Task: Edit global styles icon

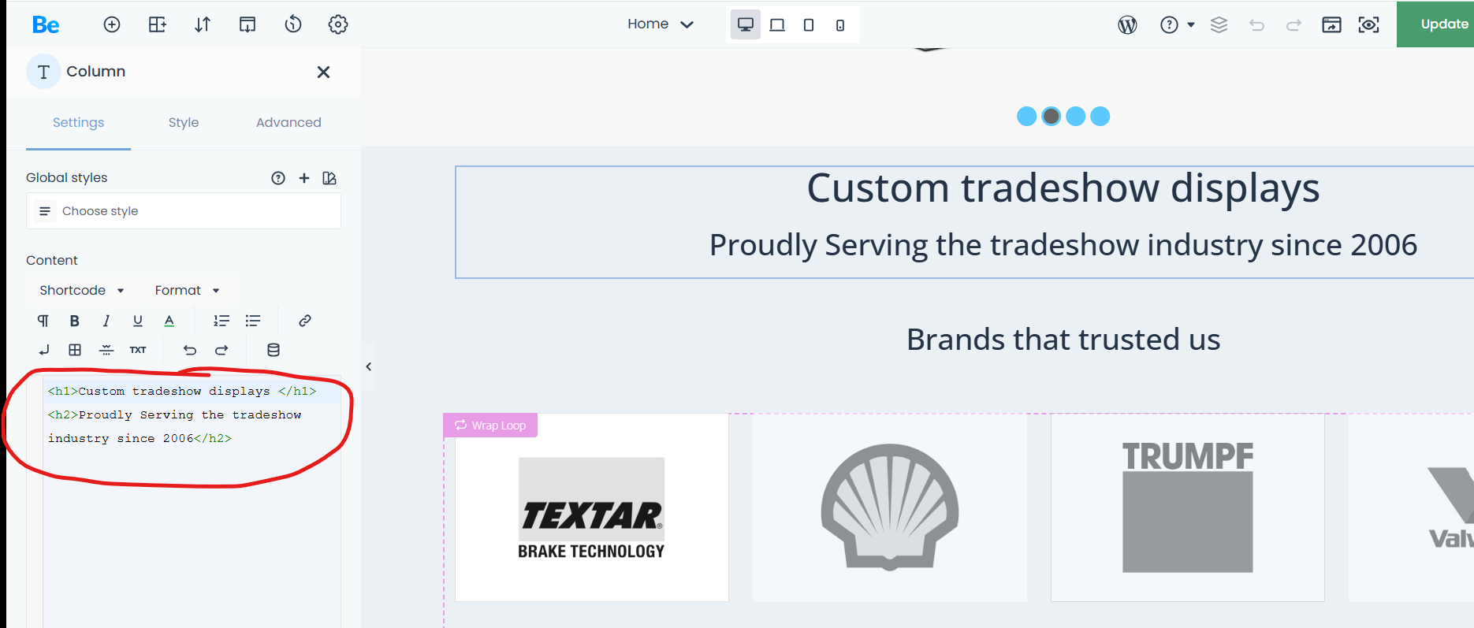Action: coord(329,178)
